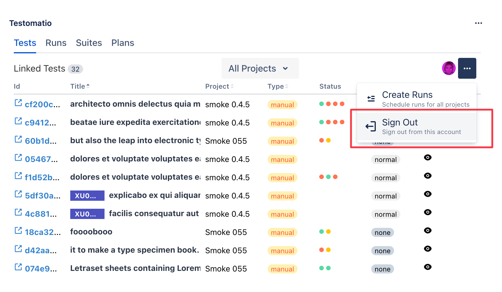Switch to the Suites tab
502x292 pixels.
89,43
